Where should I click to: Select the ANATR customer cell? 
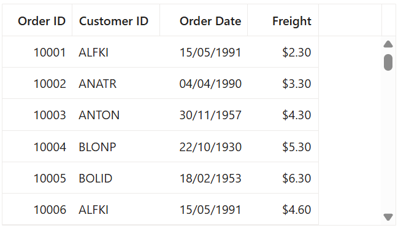pyautogui.click(x=116, y=84)
